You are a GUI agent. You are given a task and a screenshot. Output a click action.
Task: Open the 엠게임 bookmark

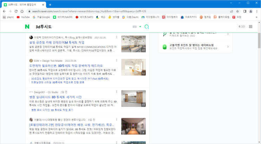(205, 17)
